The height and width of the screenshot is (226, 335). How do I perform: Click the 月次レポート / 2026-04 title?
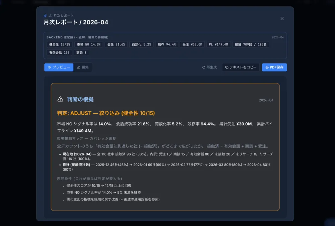[x=76, y=22]
